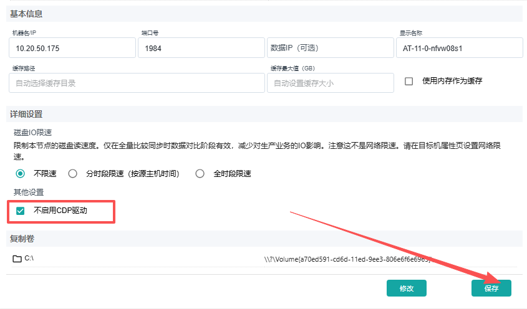Choose 分时段限速 (按源主机时间) radio option
The height and width of the screenshot is (309, 527).
pos(73,174)
